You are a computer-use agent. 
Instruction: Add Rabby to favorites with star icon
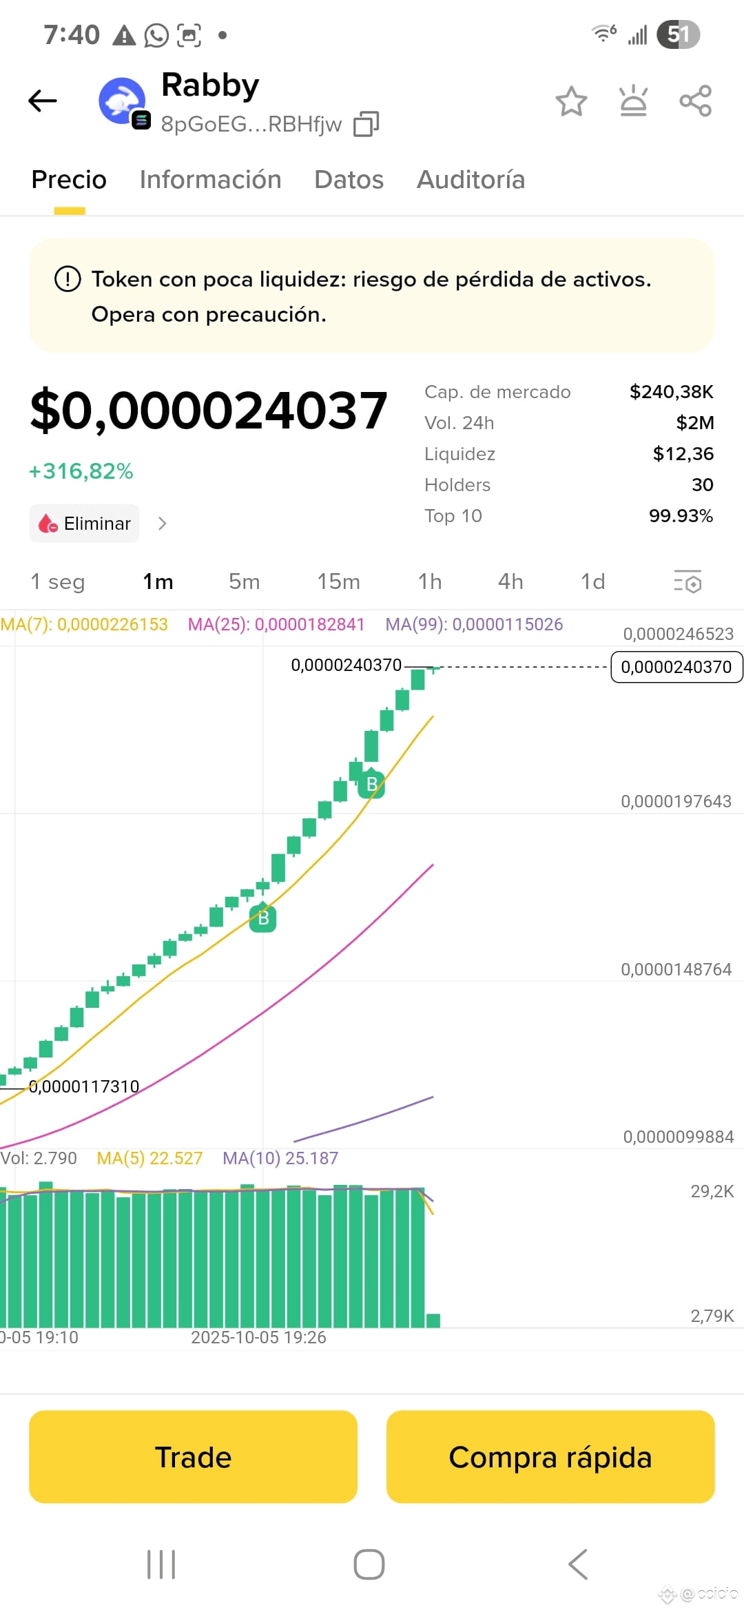pyautogui.click(x=571, y=101)
